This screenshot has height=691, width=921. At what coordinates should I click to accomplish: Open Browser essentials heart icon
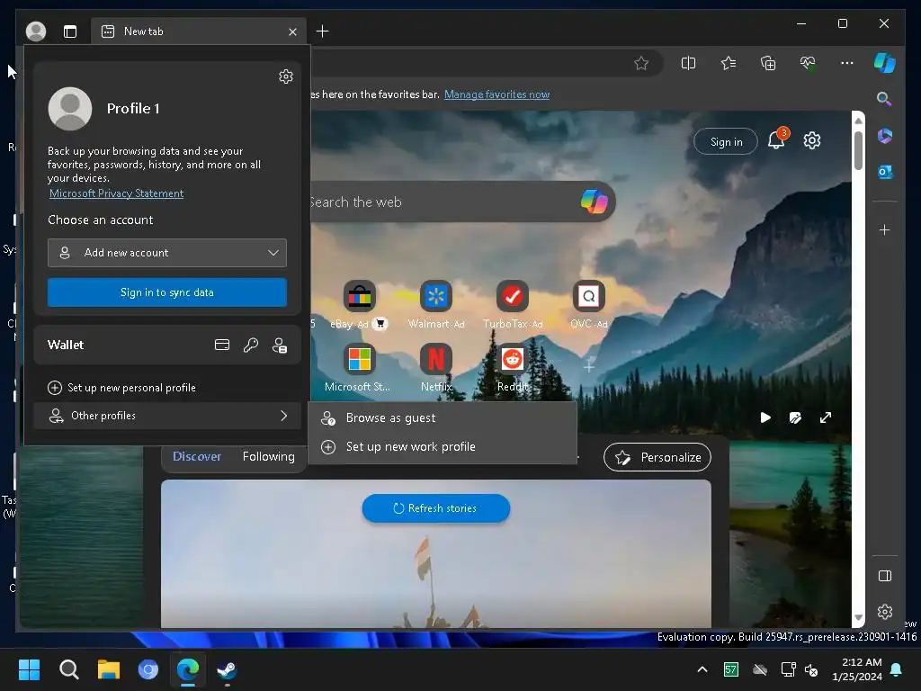point(808,63)
